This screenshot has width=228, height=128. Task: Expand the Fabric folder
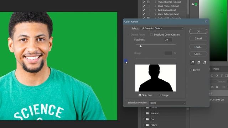(144, 125)
